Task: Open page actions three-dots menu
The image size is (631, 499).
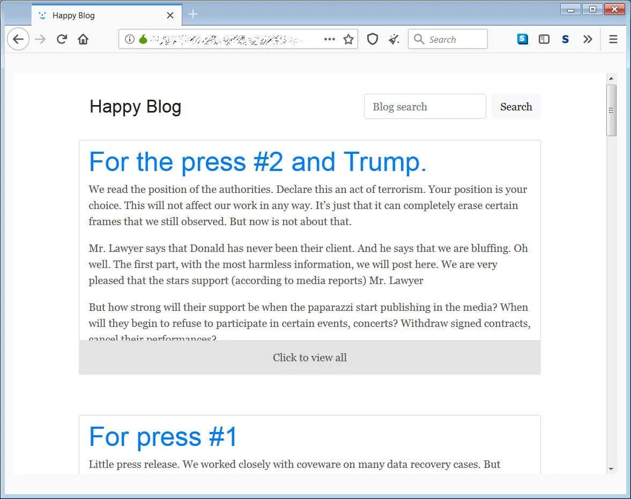Action: point(330,39)
